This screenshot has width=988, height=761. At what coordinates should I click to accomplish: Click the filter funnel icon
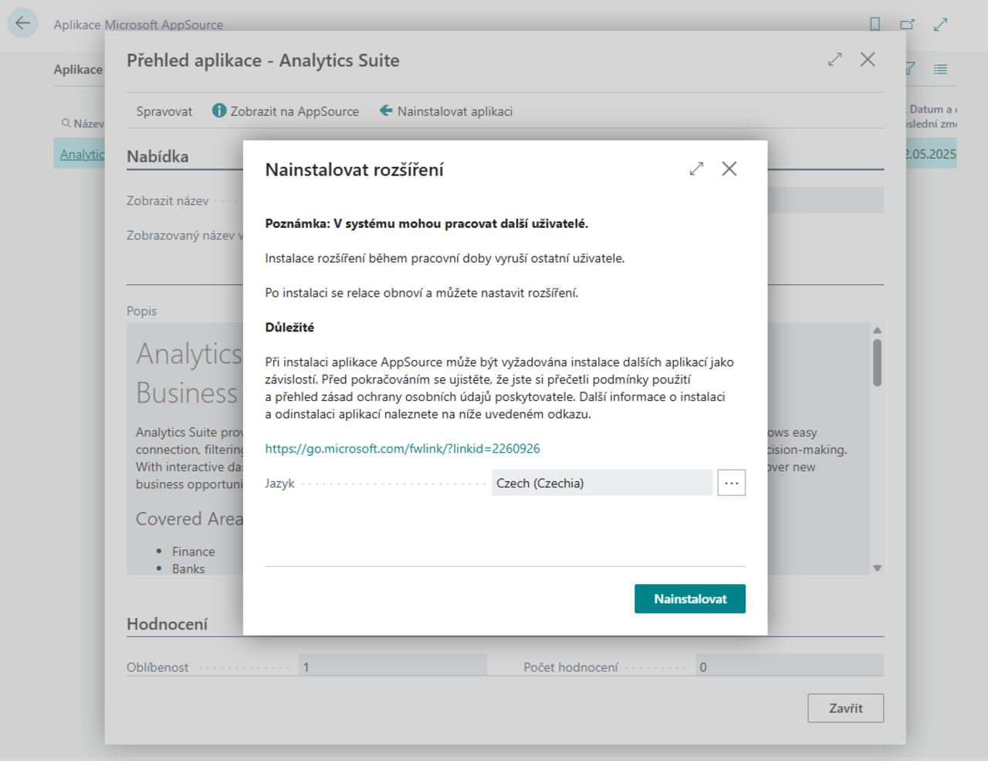910,70
